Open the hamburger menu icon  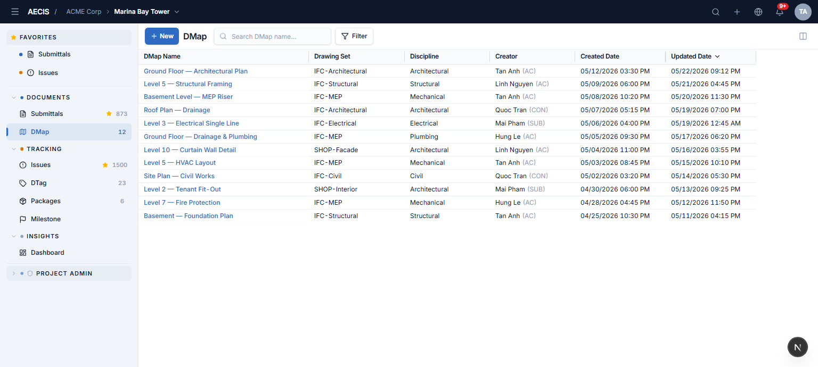[x=15, y=12]
